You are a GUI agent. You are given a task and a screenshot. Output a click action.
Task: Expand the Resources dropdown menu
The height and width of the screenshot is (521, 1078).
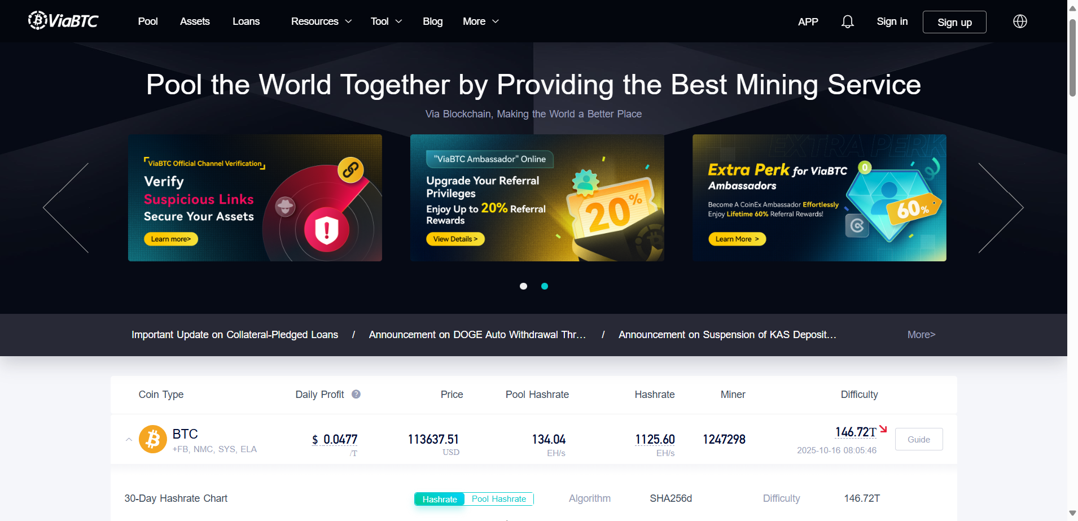tap(321, 21)
